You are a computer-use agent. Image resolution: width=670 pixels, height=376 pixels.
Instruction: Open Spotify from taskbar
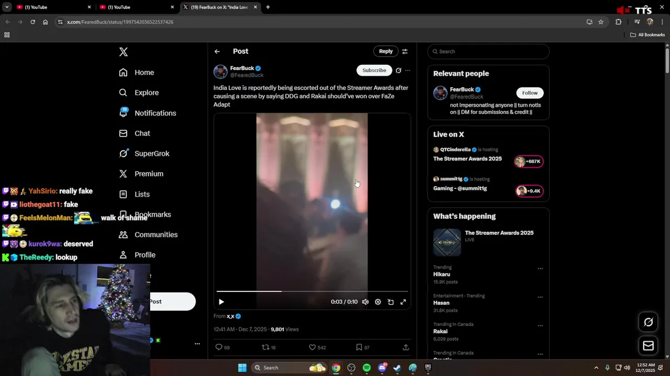point(366,368)
